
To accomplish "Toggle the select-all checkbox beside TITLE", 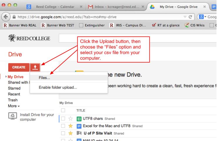I will 62,110.
